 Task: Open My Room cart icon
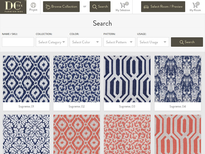(x=195, y=7)
